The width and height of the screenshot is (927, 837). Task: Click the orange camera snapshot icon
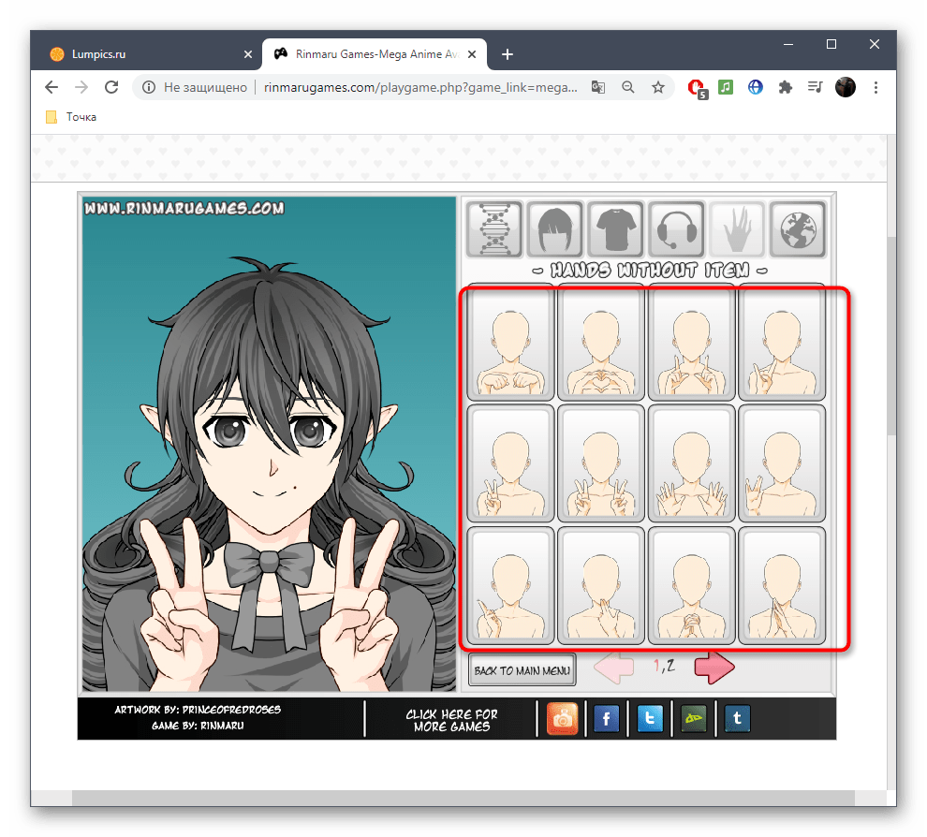coord(563,719)
